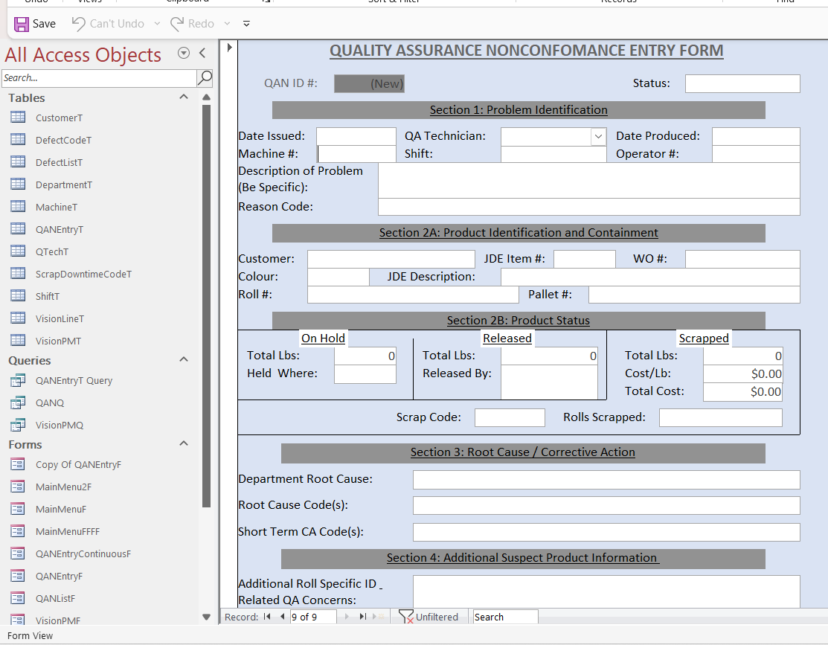Image resolution: width=828 pixels, height=645 pixels.
Task: Click the Reason Code field
Action: (x=588, y=207)
